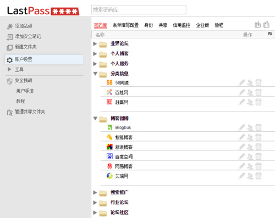Share the 新浪博客 entry

tap(250, 147)
